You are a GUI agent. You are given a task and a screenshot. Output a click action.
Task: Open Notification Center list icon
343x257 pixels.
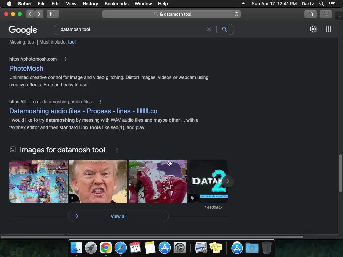point(332,4)
